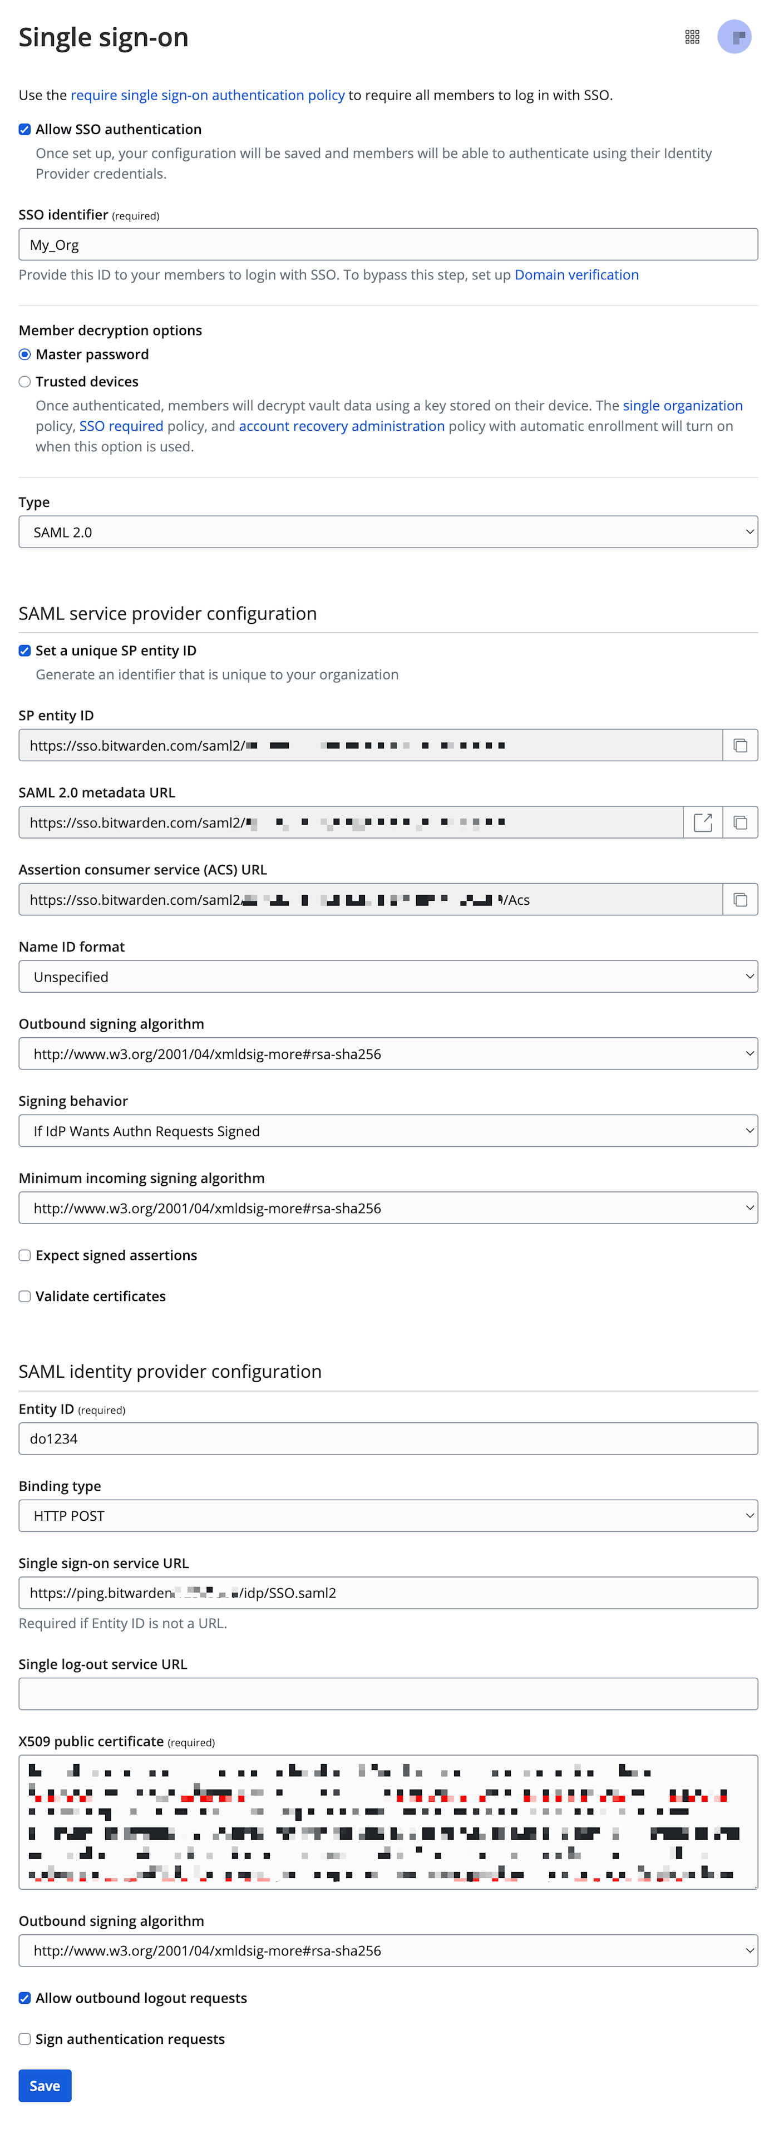Disable Allow SSO authentication
The height and width of the screenshot is (2129, 779).
[24, 129]
